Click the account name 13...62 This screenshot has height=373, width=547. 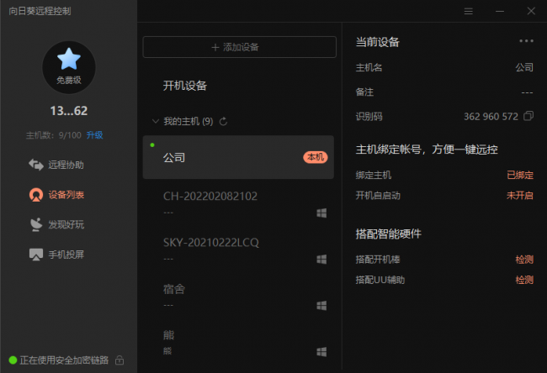[x=69, y=111]
